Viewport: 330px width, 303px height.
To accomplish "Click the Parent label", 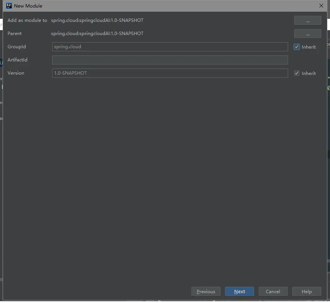I will point(14,34).
